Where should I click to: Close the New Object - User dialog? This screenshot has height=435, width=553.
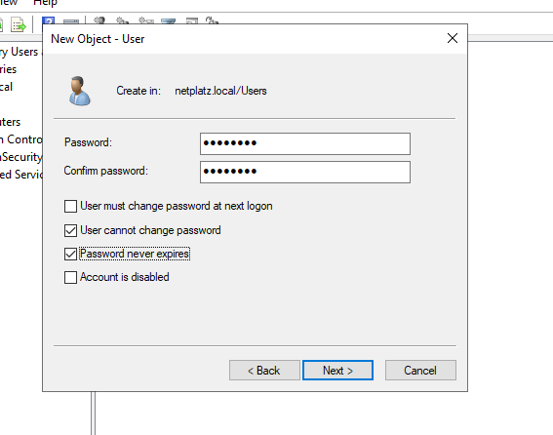(x=453, y=38)
